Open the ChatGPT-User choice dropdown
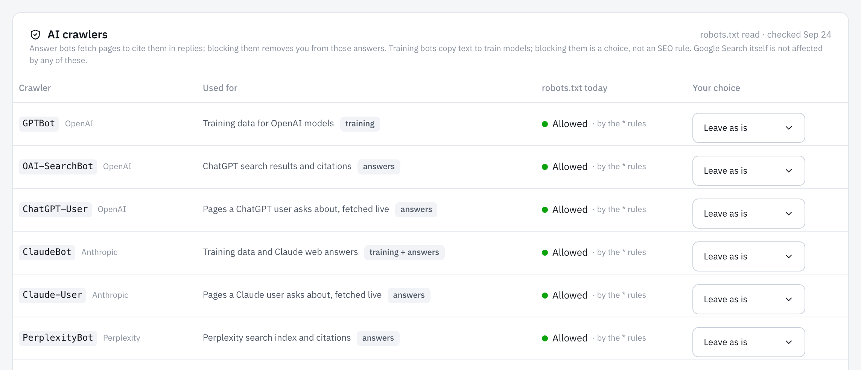The image size is (861, 370). point(748,214)
